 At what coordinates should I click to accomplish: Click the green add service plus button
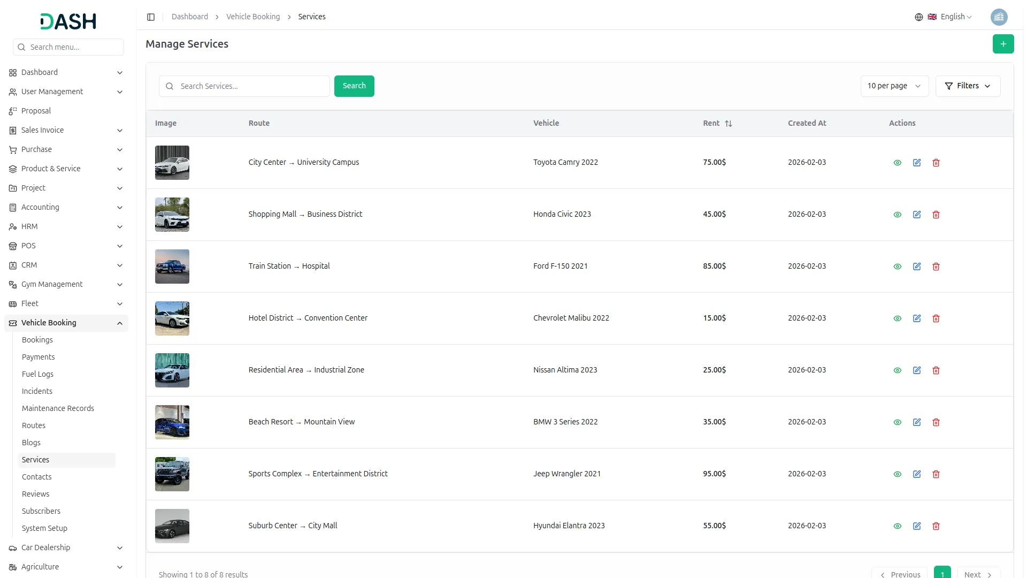point(1003,44)
